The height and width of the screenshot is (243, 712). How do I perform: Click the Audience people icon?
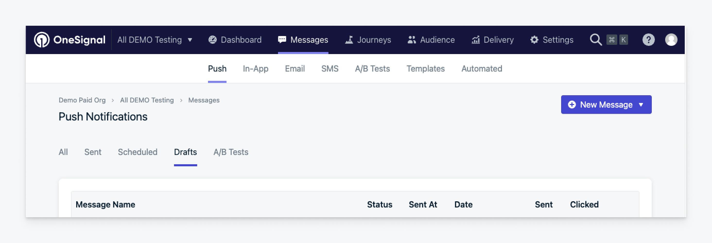pyautogui.click(x=412, y=40)
